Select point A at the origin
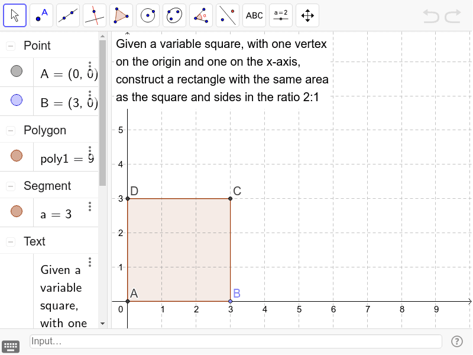This screenshot has width=473, height=355. click(128, 301)
